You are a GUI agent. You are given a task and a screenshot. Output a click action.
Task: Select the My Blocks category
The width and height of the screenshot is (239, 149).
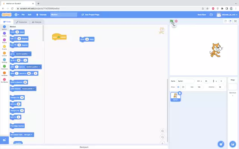(4, 80)
